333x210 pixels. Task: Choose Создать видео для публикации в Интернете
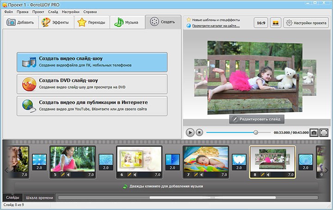pyautogui.click(x=92, y=106)
